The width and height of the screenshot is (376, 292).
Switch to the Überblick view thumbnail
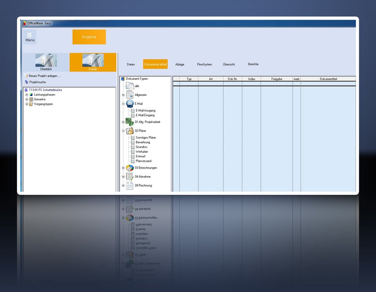(x=46, y=62)
